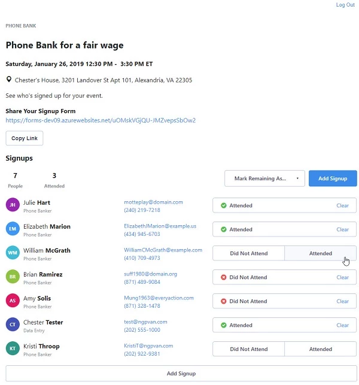Screen dimensions: 359x385
Task: Email suff1980@domain.org
Action: pos(150,274)
